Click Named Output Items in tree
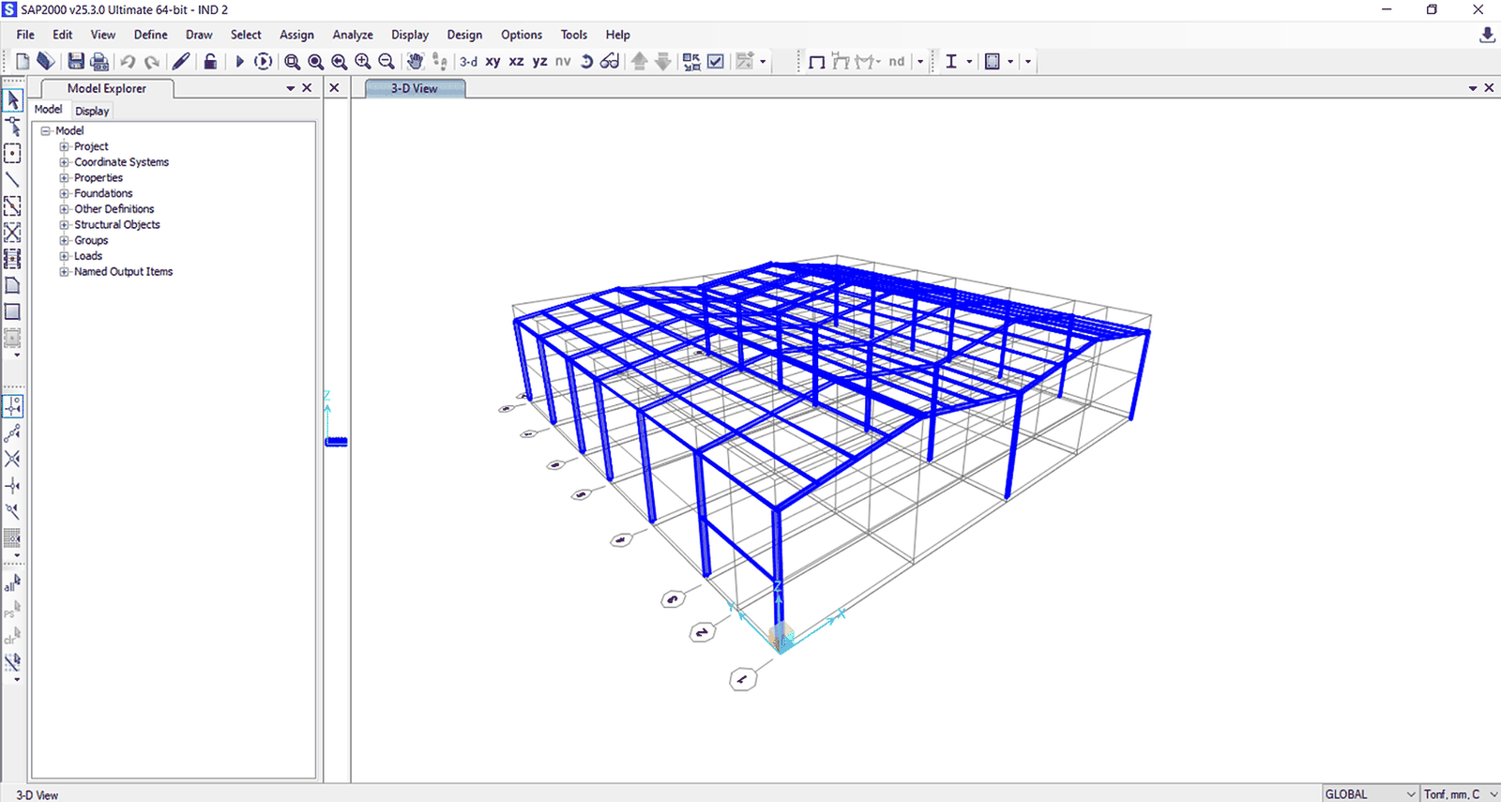Viewport: 1501px width, 802px height. 123,271
